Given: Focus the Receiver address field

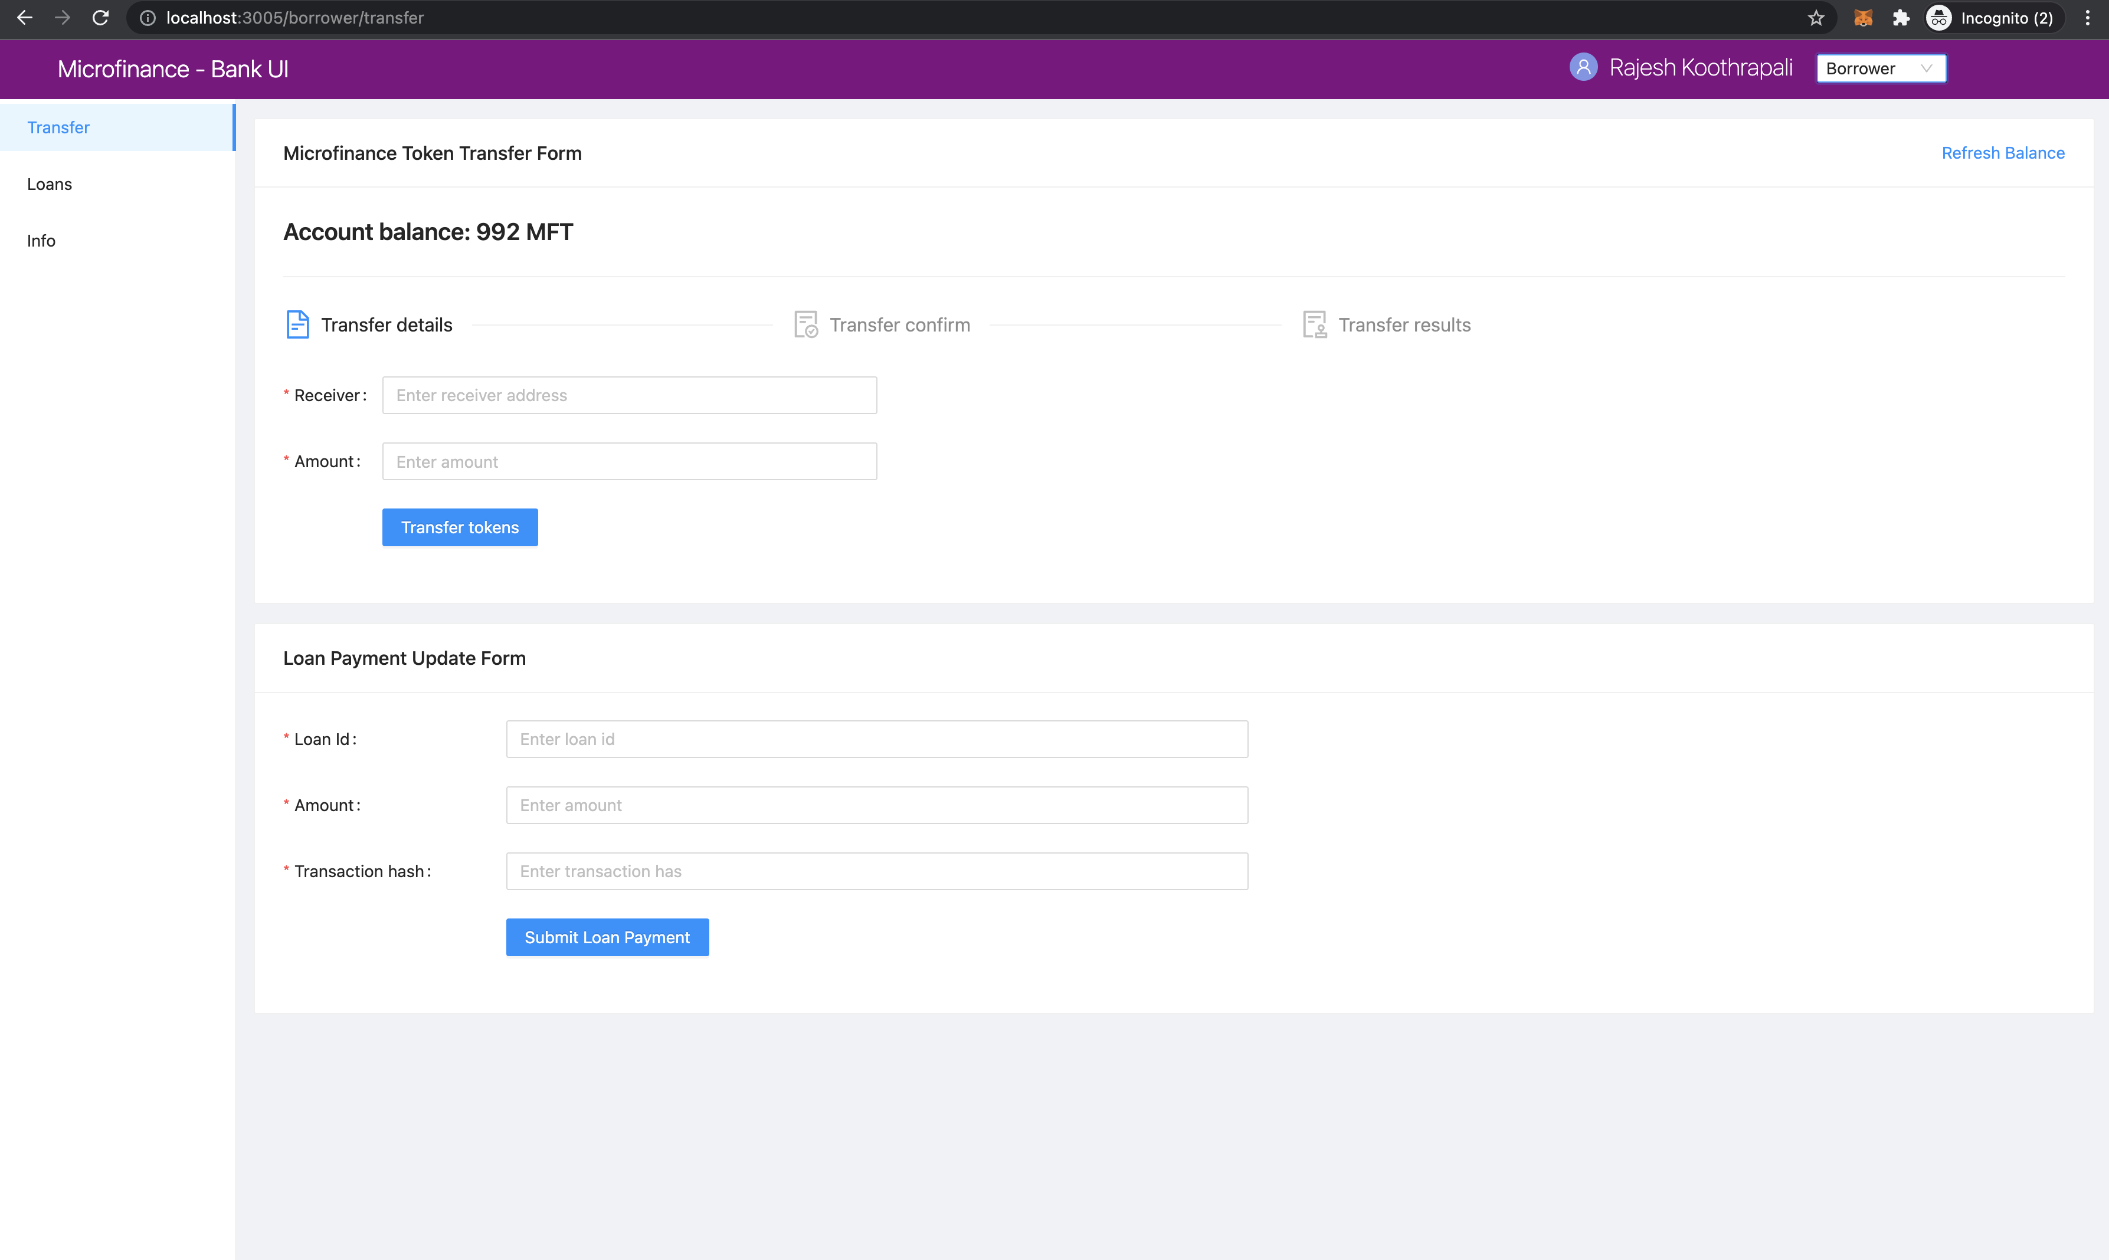Looking at the screenshot, I should 630,395.
